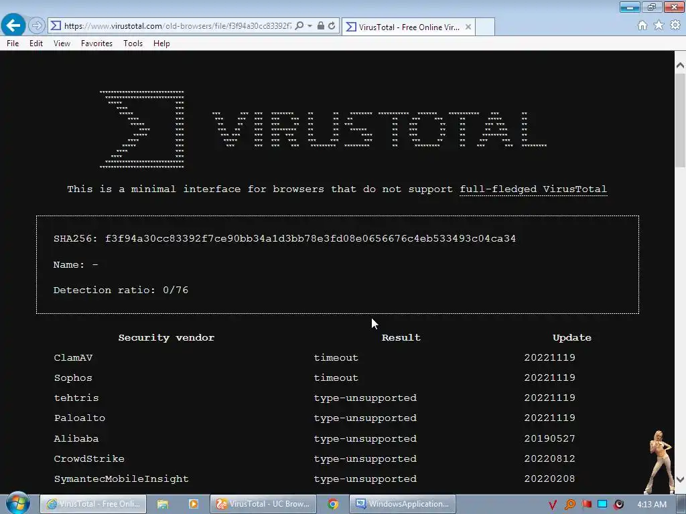The image size is (686, 514).
Task: Open the Tools menu
Action: (x=133, y=44)
